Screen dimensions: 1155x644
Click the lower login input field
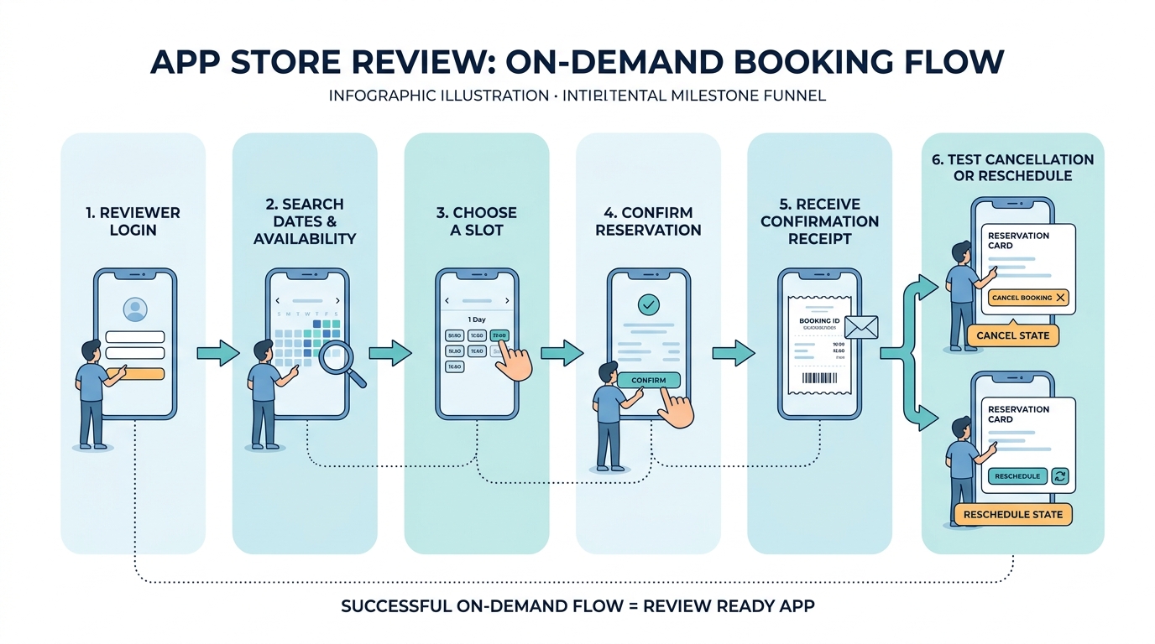pos(134,355)
